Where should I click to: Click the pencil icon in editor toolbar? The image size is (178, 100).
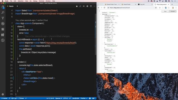[x=80, y=6]
